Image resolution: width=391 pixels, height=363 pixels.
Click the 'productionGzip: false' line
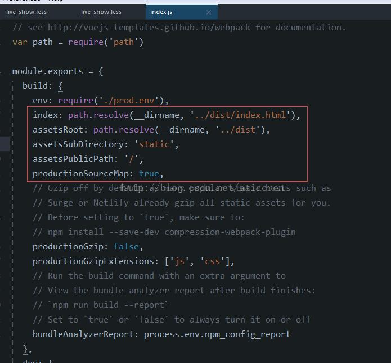(x=88, y=247)
